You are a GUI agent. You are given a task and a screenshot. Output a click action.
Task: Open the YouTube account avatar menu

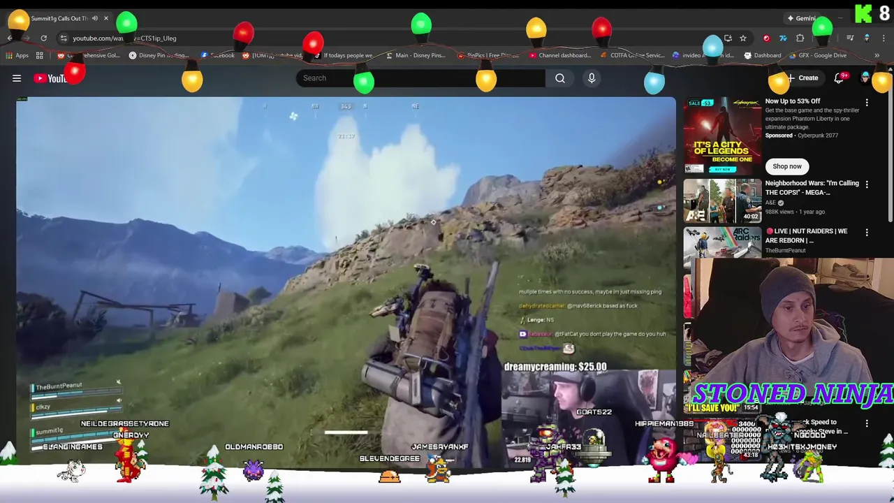click(x=865, y=78)
